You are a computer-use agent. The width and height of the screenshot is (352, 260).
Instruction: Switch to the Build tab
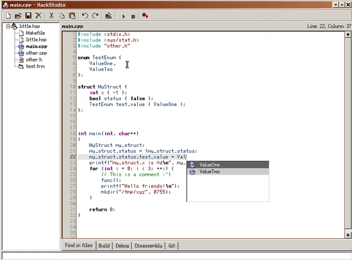click(x=104, y=246)
